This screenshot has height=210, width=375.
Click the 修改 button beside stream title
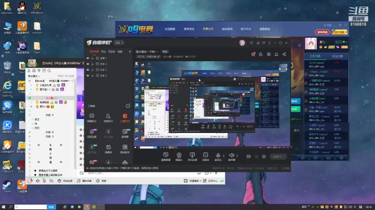(165, 52)
